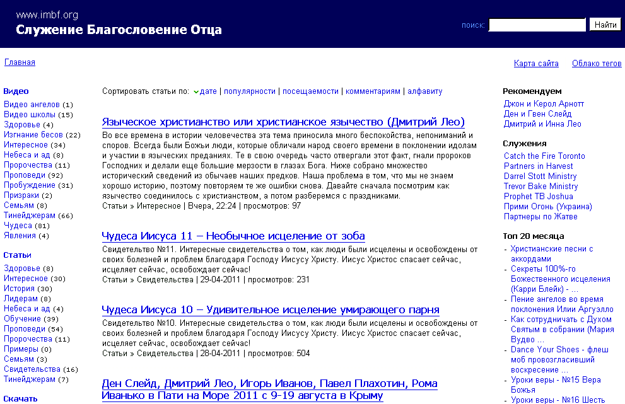Click the Найти search button
Viewport: 625px width, 404px height.
tap(605, 25)
